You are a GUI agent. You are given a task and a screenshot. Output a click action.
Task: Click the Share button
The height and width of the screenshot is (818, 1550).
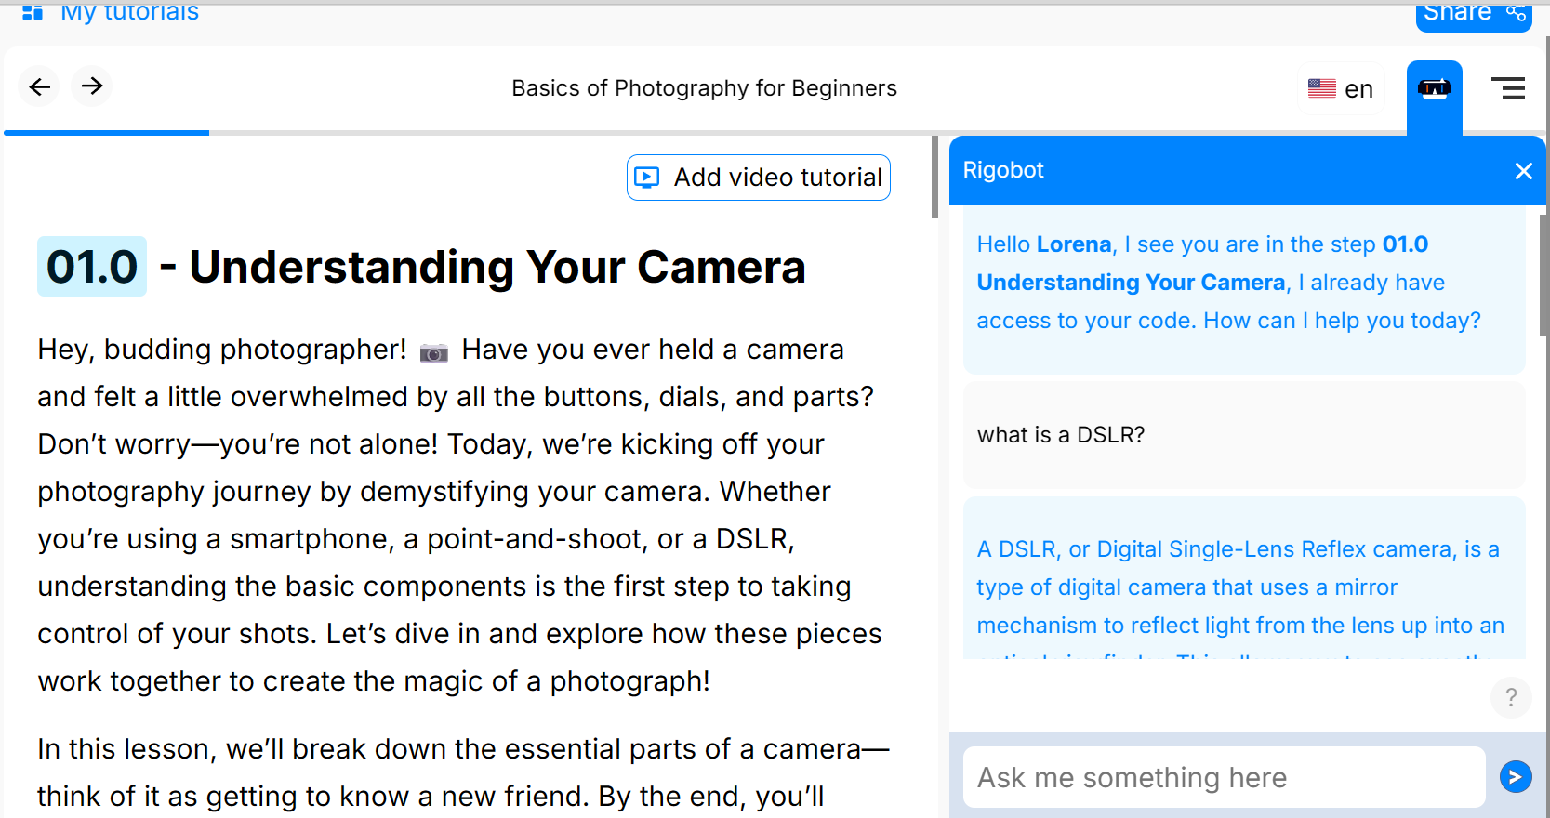coord(1458,13)
